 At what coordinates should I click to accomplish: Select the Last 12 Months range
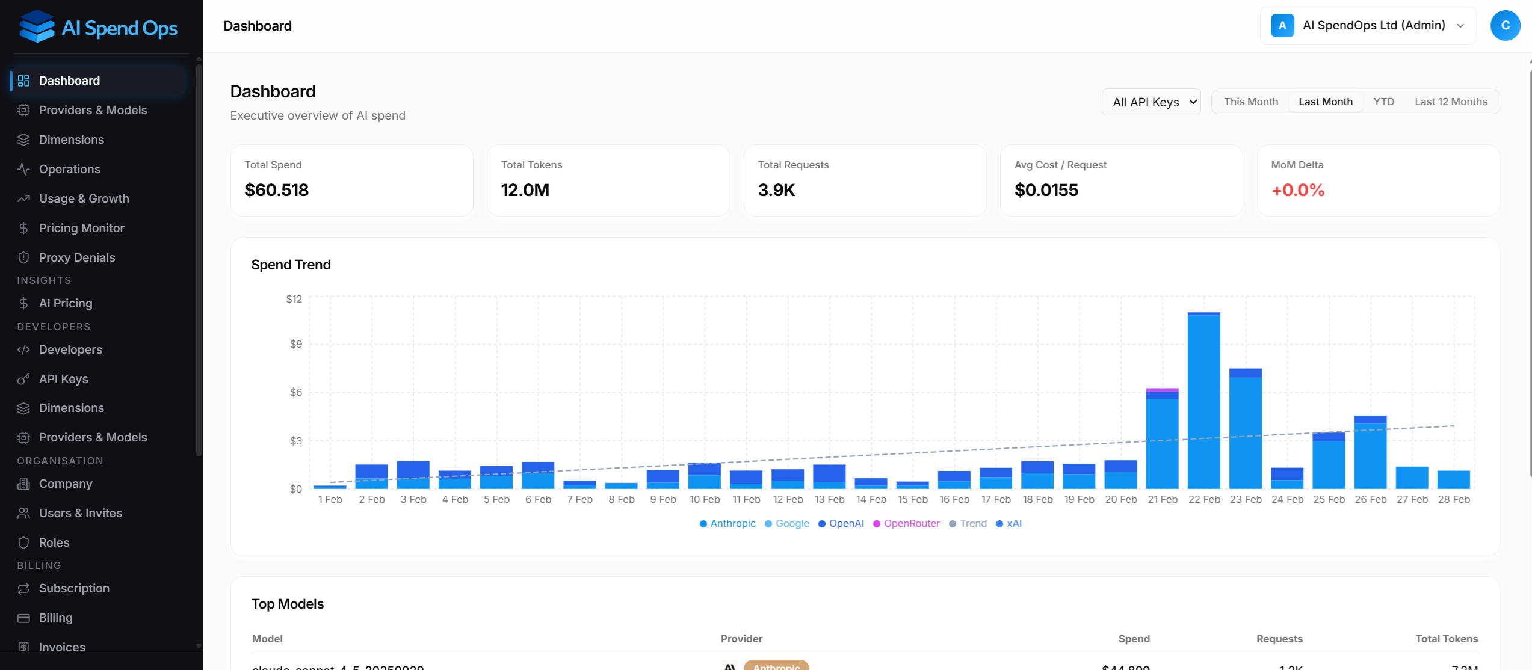click(x=1450, y=102)
